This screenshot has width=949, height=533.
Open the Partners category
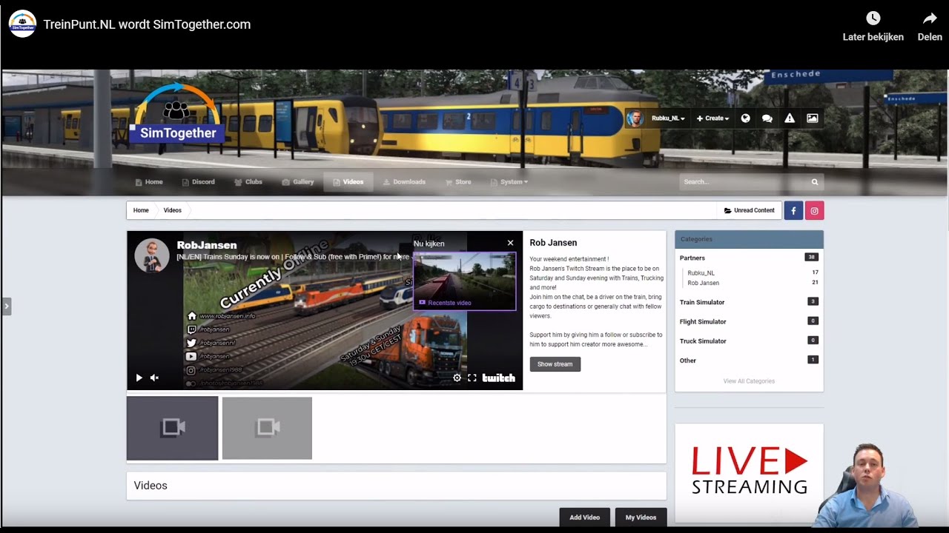point(692,258)
